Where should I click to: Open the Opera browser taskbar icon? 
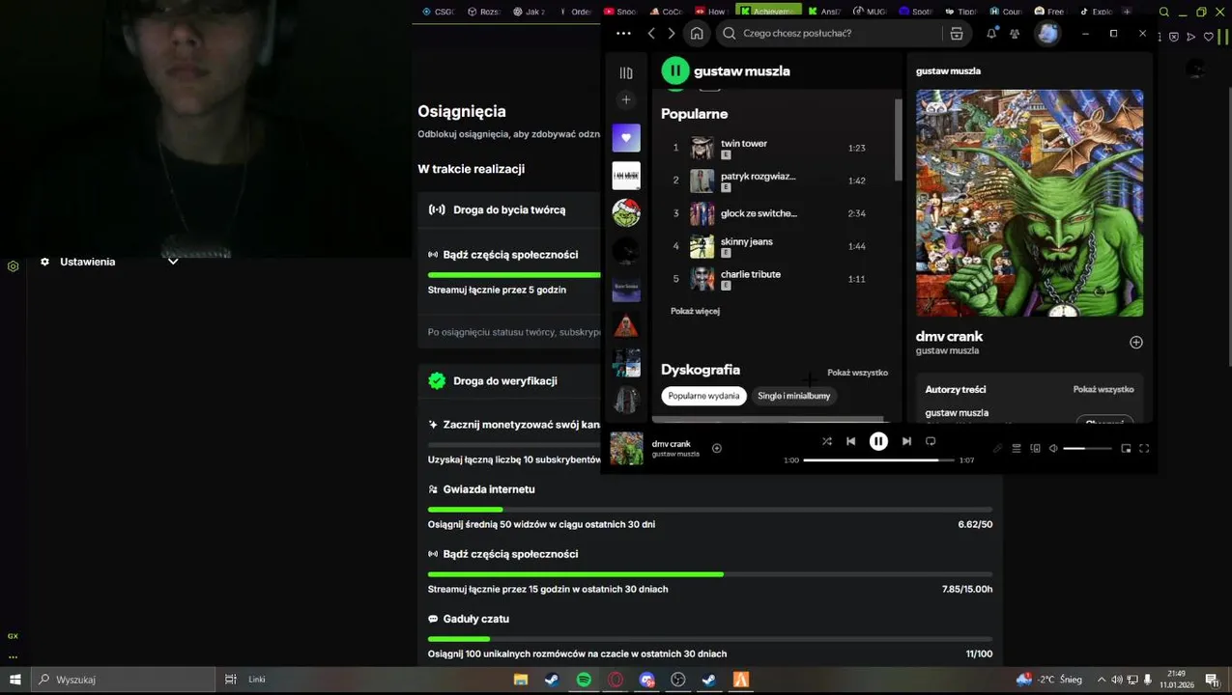tap(616, 680)
